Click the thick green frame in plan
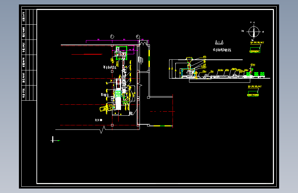The height and width of the screenshot is (193, 298). pyautogui.click(x=121, y=53)
